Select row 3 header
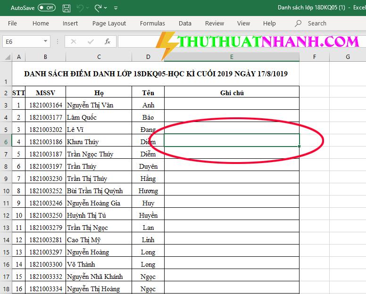The height and width of the screenshot is (294, 366). pos(6,104)
